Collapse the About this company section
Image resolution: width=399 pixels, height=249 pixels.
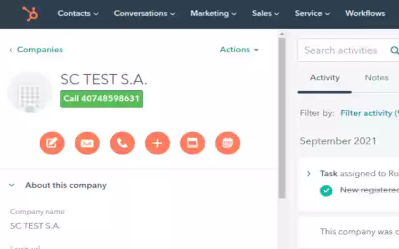12,185
